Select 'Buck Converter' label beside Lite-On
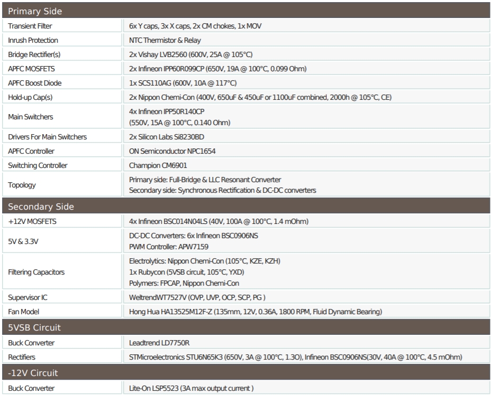 click(x=31, y=389)
